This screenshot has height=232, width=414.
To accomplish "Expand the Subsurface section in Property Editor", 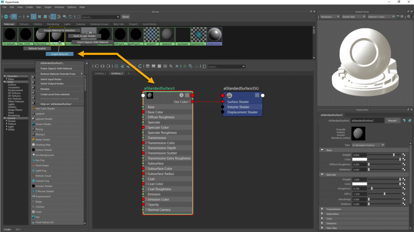I will click(x=322, y=214).
